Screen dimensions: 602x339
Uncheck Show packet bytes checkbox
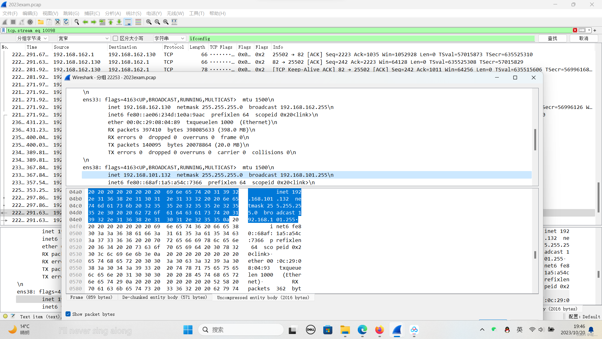(68, 314)
